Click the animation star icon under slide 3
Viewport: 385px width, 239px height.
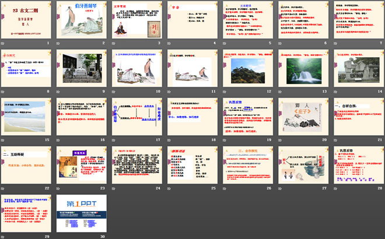(114, 44)
